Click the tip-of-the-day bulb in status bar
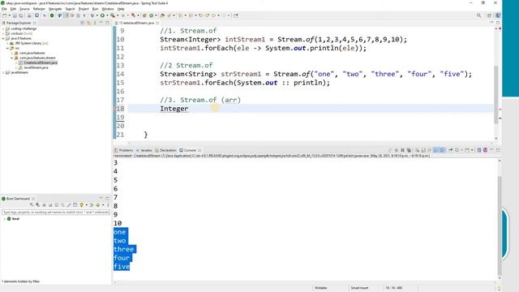 pos(500,289)
